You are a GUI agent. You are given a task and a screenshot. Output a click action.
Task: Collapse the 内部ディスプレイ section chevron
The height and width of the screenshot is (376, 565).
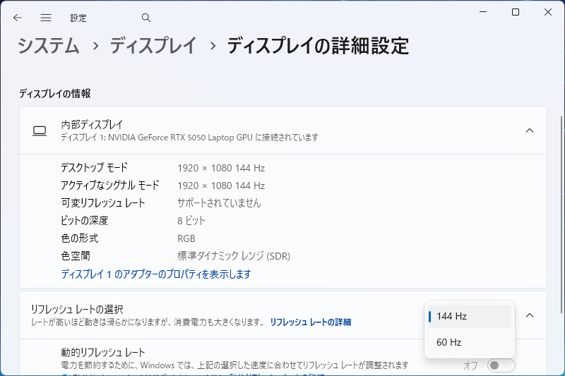point(529,131)
